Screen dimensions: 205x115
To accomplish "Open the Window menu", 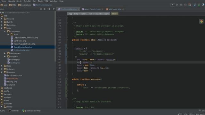I will click(x=53, y=1).
